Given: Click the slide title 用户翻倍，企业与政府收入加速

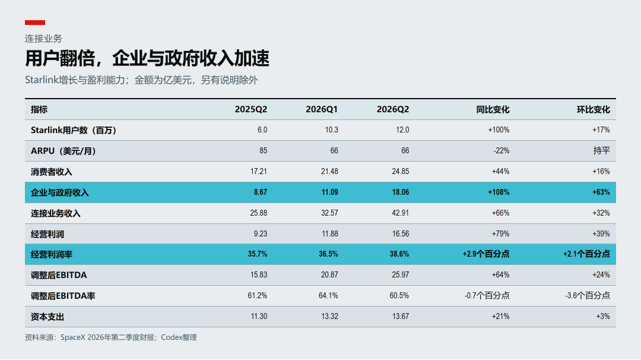Looking at the screenshot, I should 147,58.
